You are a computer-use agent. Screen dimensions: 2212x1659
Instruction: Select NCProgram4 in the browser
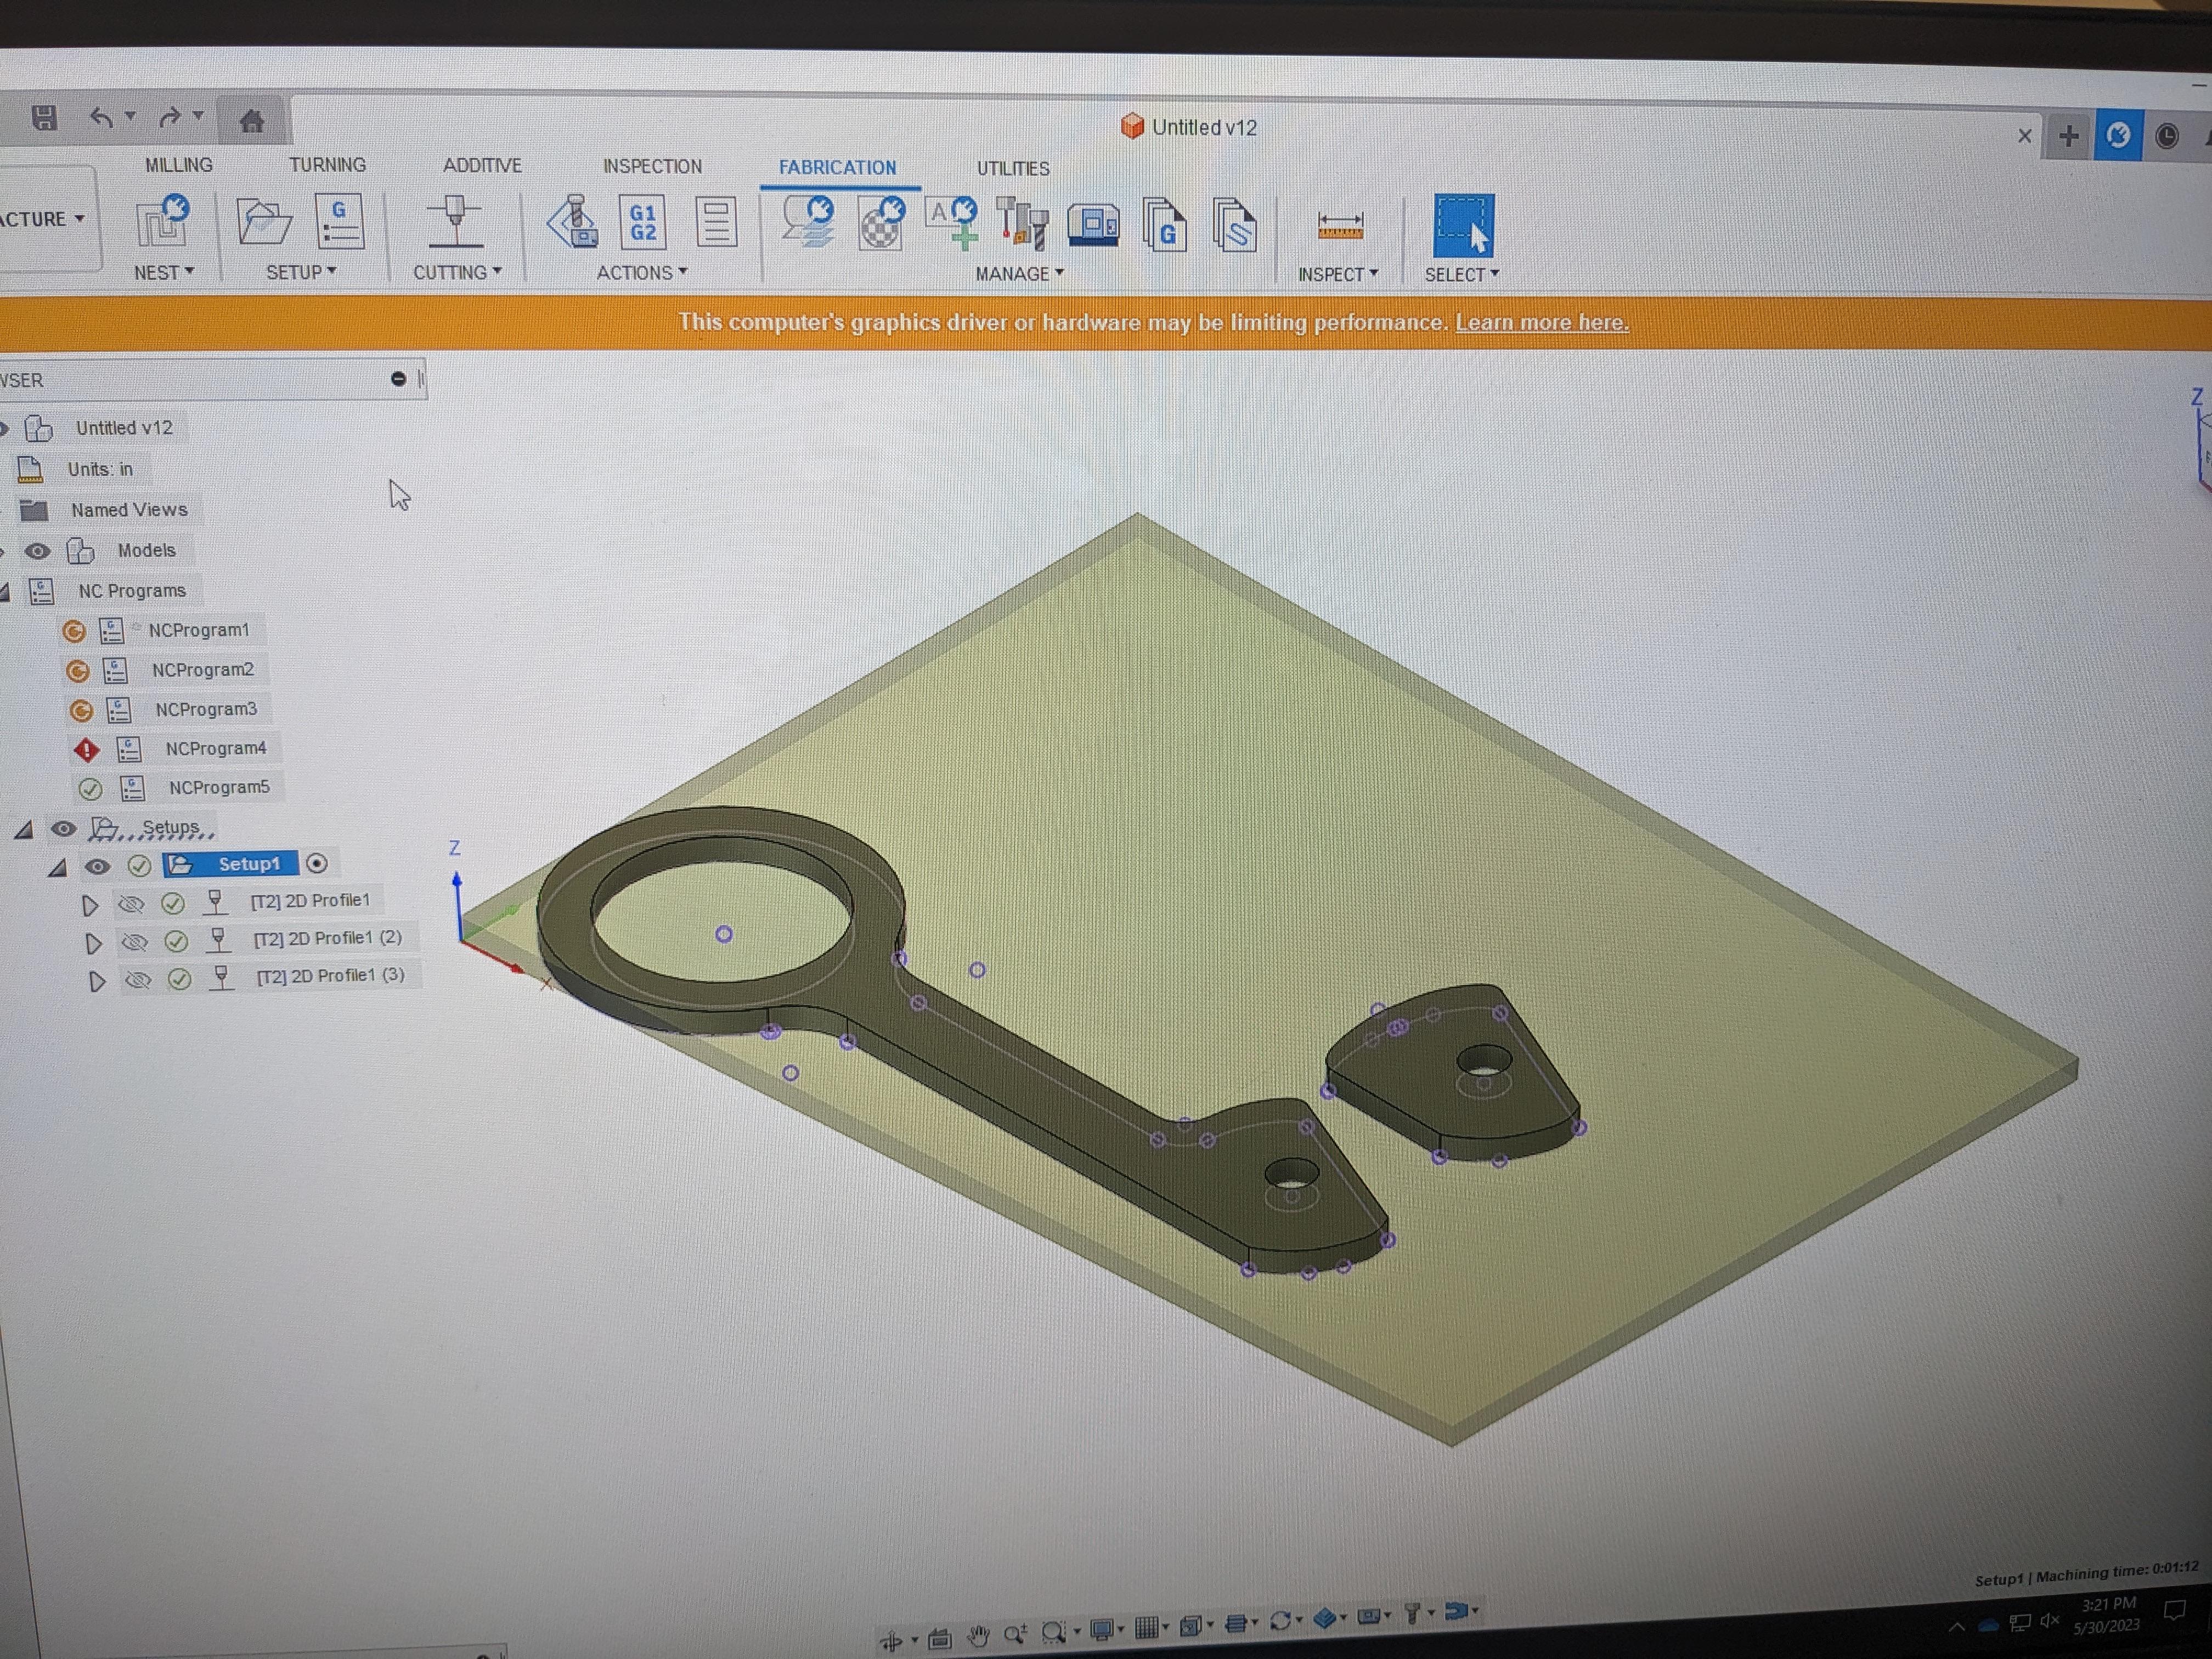[x=215, y=748]
